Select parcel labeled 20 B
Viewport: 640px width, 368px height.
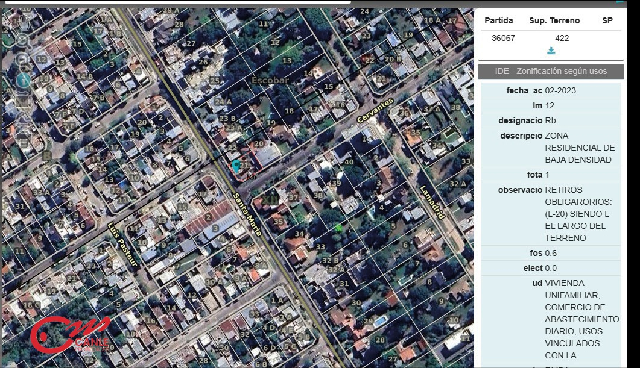pyautogui.click(x=393, y=59)
